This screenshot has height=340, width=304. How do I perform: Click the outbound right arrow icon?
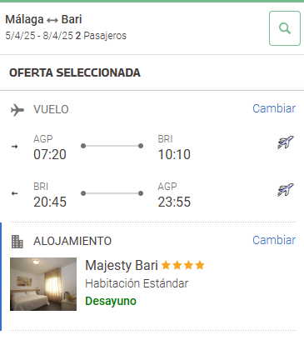click(14, 147)
